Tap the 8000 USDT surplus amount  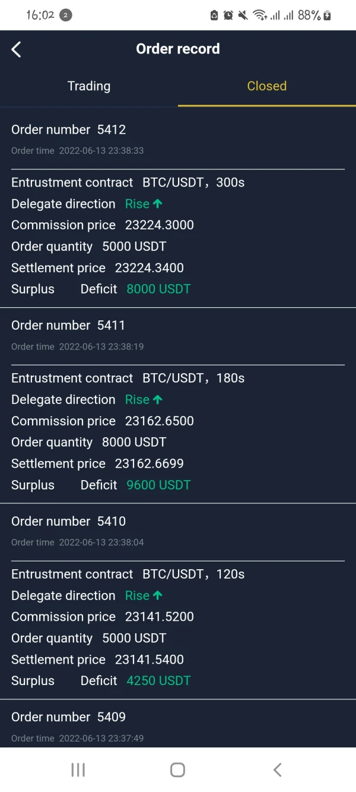pos(158,289)
